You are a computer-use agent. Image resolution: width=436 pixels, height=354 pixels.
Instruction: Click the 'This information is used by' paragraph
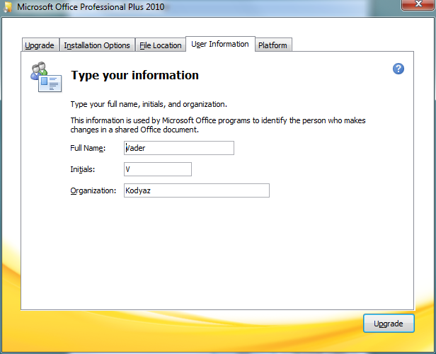[218, 125]
